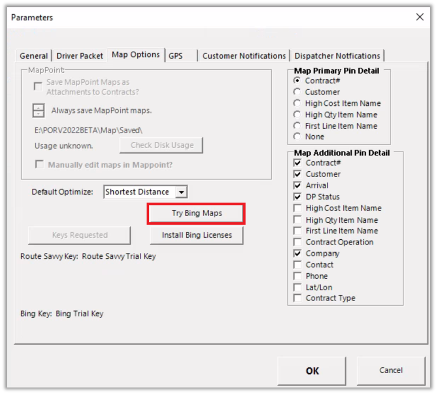The image size is (437, 394).
Task: Enable the Contract Operation checkbox
Action: point(298,242)
